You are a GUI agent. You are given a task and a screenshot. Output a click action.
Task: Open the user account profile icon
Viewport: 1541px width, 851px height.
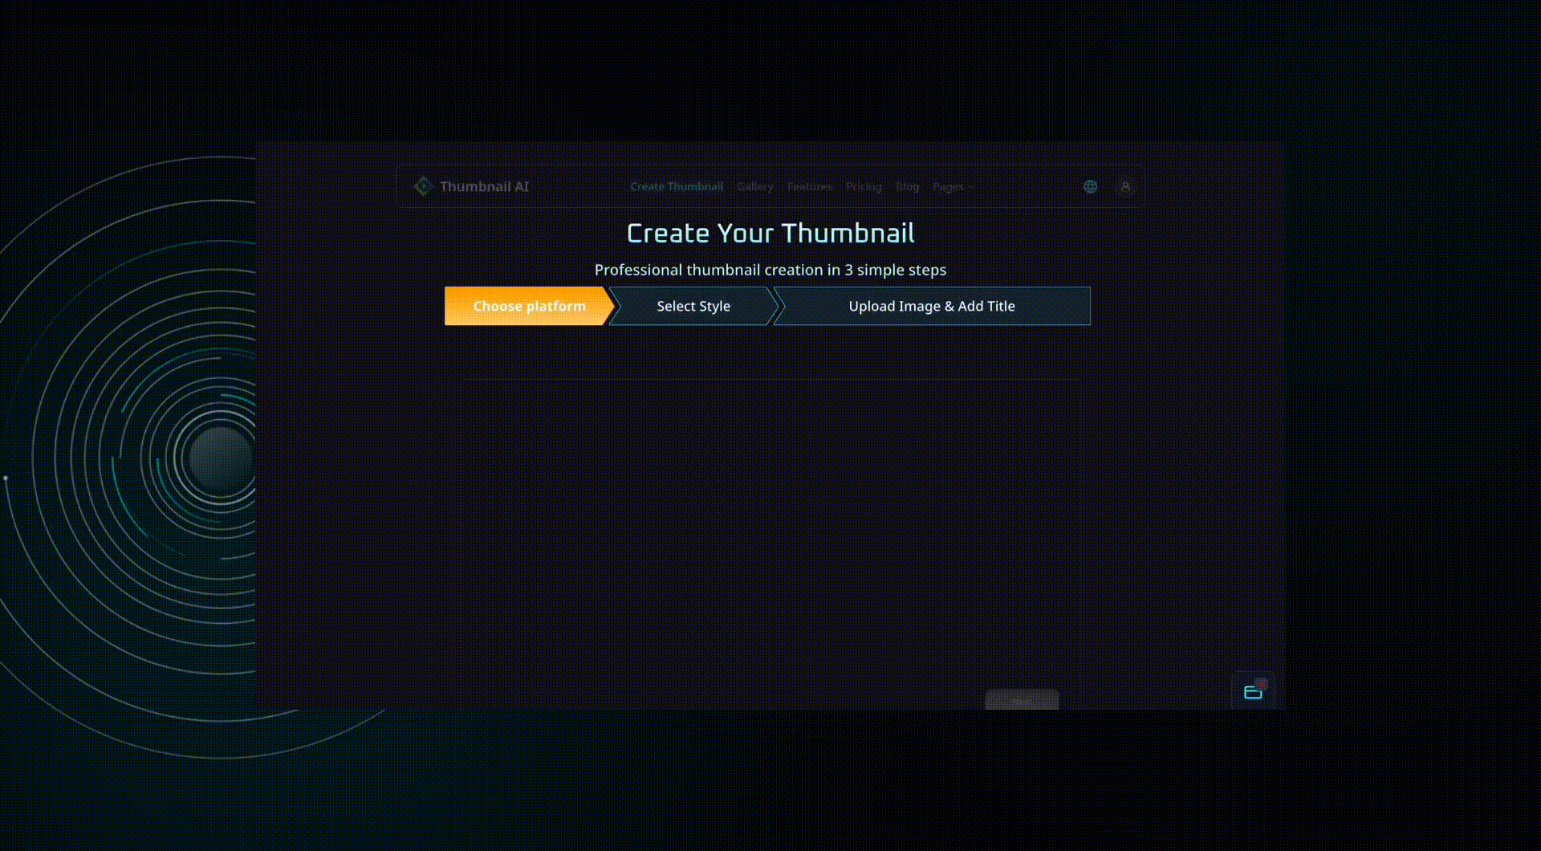point(1125,186)
